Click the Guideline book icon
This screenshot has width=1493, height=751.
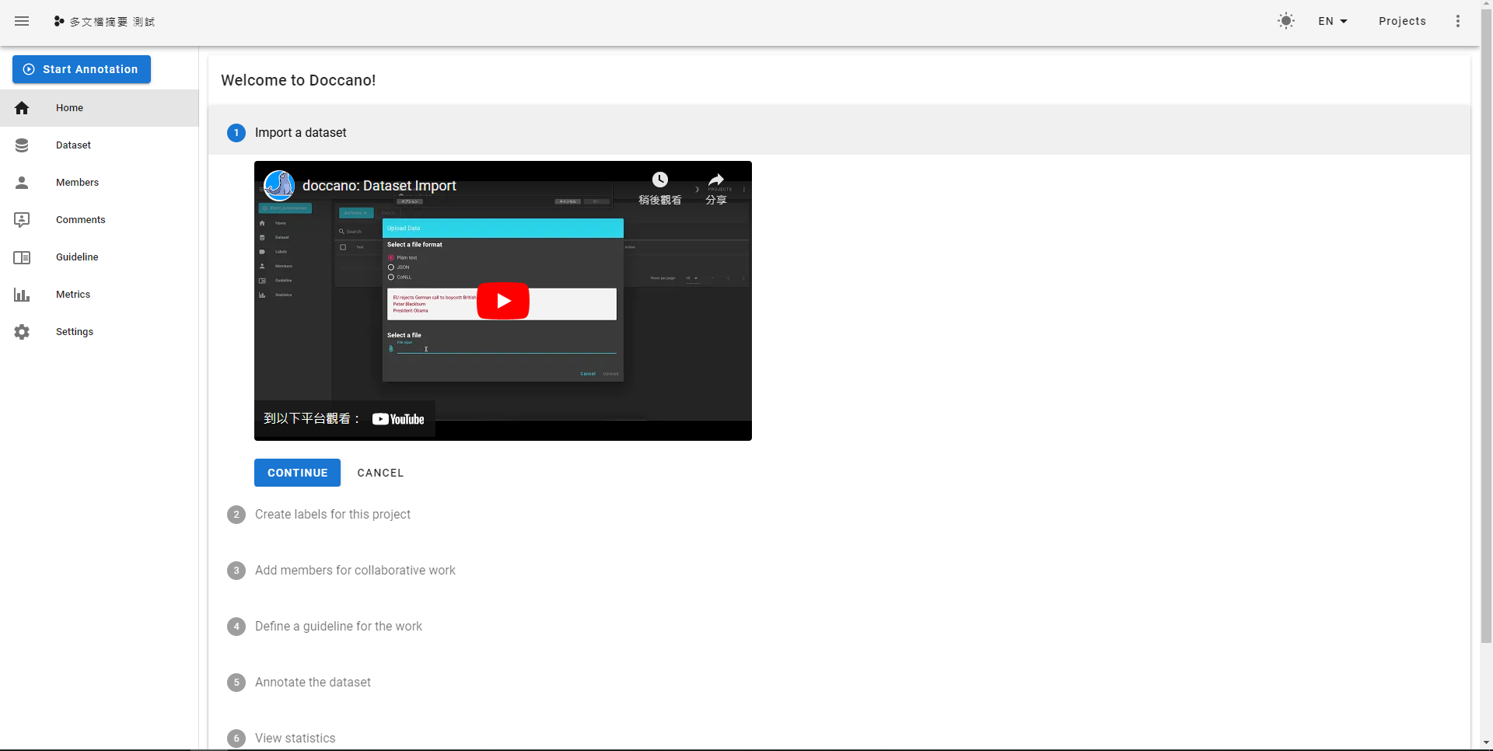pos(22,257)
